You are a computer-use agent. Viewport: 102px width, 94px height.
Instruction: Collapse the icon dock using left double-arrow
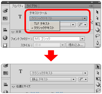(8, 2)
